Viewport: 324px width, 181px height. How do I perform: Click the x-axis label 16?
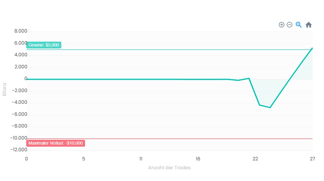(198, 159)
